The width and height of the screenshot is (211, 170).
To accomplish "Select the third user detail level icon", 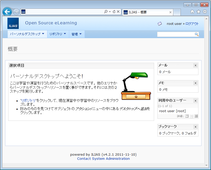I will (x=196, y=116).
